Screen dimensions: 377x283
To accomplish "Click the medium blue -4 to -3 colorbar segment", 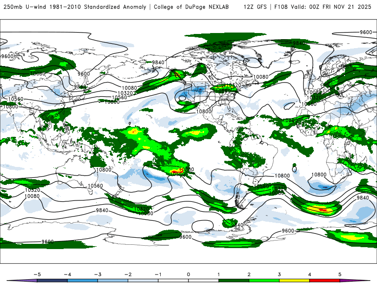I will coord(82,281).
